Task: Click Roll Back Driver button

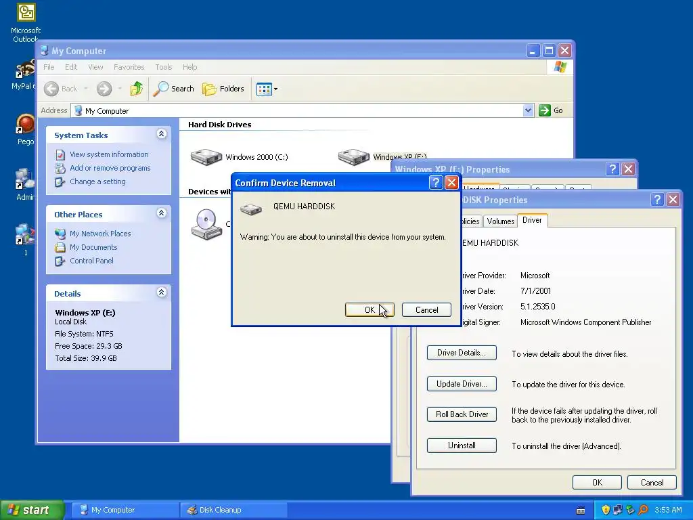Action: 462,414
